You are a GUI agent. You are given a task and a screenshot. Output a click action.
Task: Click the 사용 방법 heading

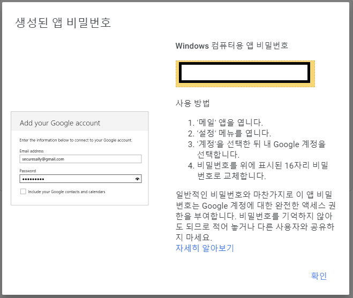coord(192,103)
